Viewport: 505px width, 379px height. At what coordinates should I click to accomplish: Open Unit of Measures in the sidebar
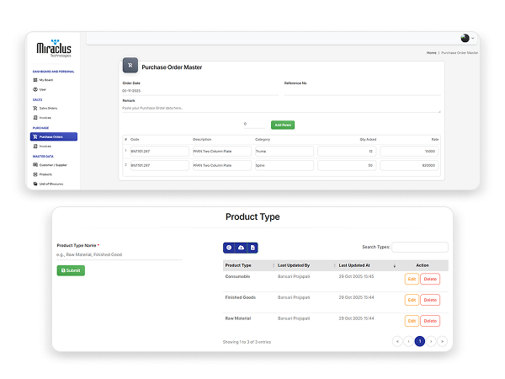click(48, 184)
